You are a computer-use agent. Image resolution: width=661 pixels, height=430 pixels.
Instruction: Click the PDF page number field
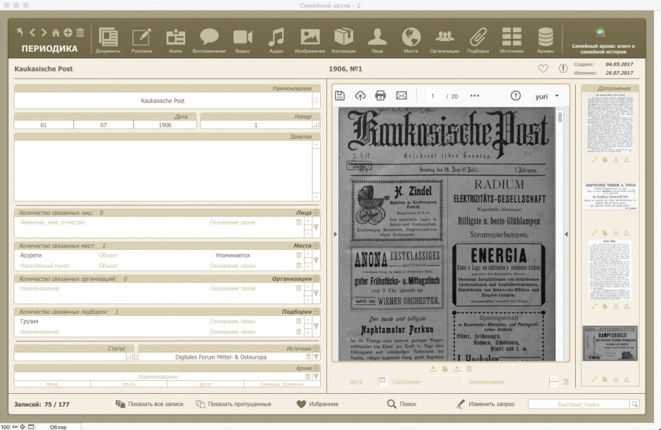tap(433, 96)
